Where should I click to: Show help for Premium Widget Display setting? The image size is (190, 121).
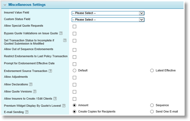pos(64,105)
